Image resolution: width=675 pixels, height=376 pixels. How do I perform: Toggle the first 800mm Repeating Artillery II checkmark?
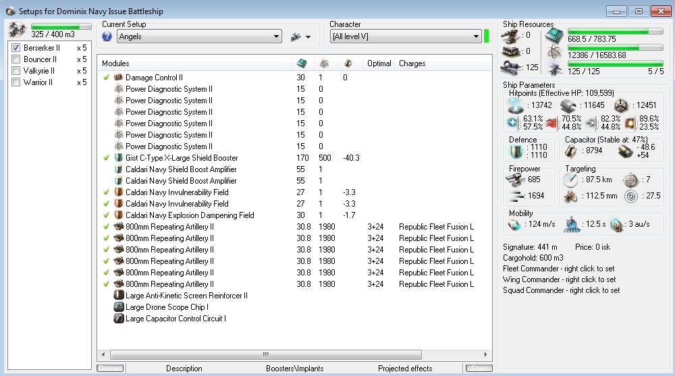(107, 227)
